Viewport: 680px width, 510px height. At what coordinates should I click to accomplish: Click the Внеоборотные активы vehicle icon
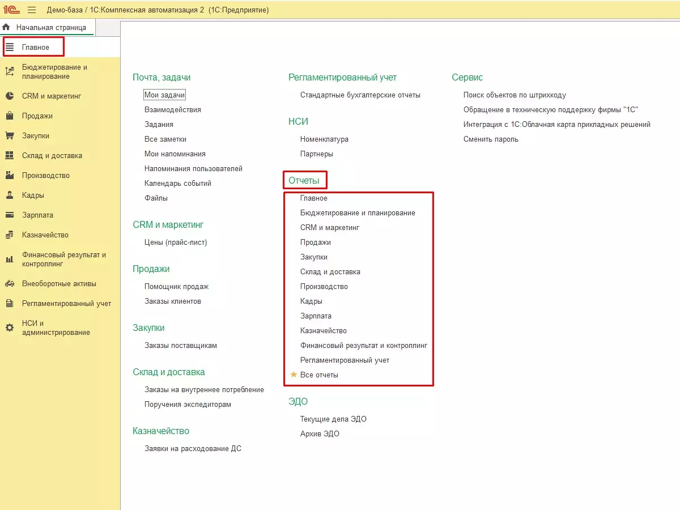click(10, 283)
